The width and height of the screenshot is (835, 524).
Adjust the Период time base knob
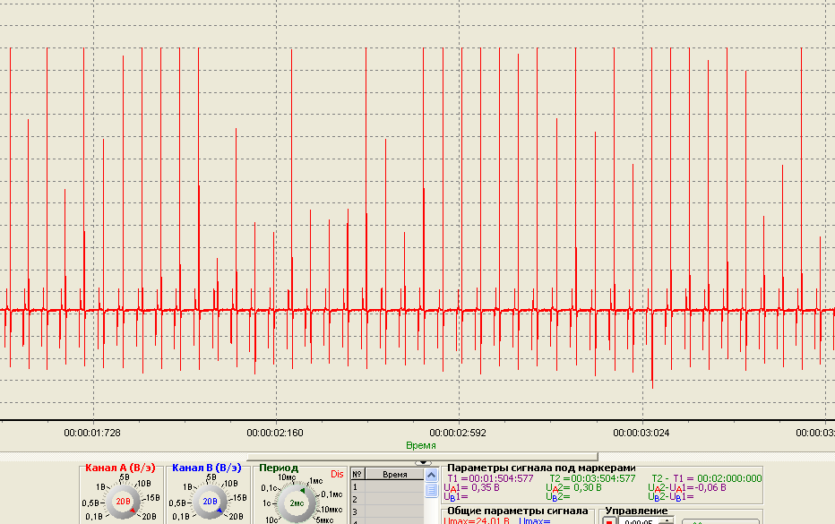(x=297, y=503)
